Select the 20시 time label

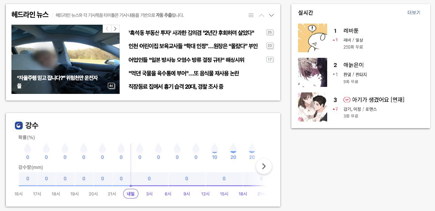(93, 194)
